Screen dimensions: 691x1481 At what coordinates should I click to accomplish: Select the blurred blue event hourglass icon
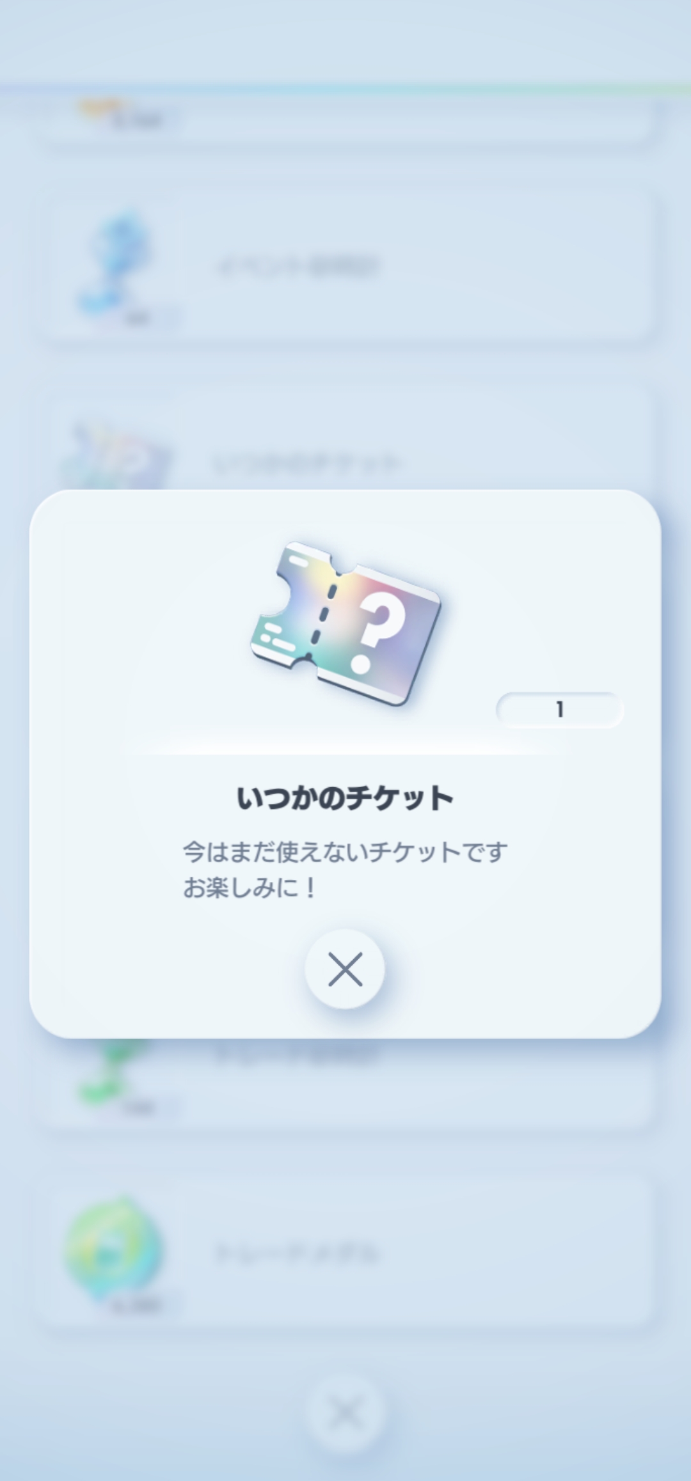pos(117,264)
